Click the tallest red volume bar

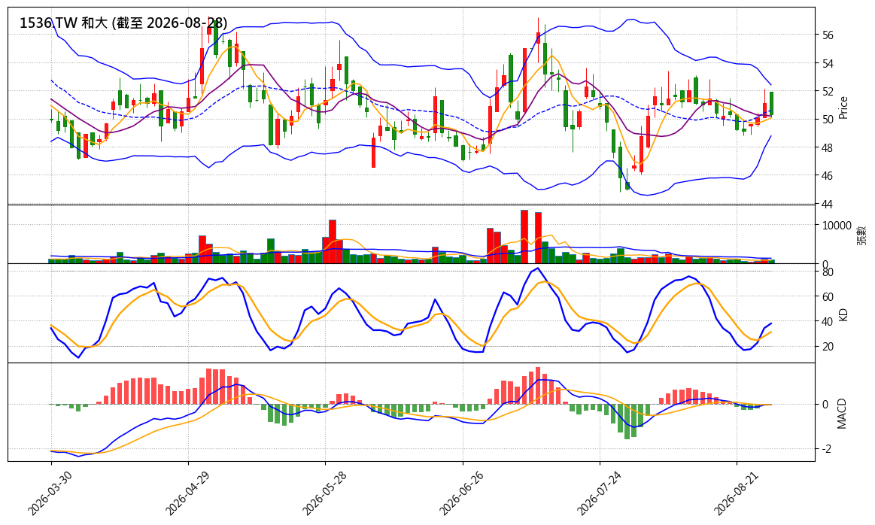pyautogui.click(x=524, y=237)
